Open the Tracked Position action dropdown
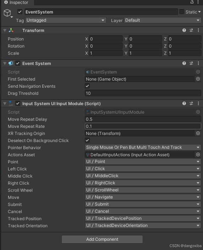 pos(143,218)
